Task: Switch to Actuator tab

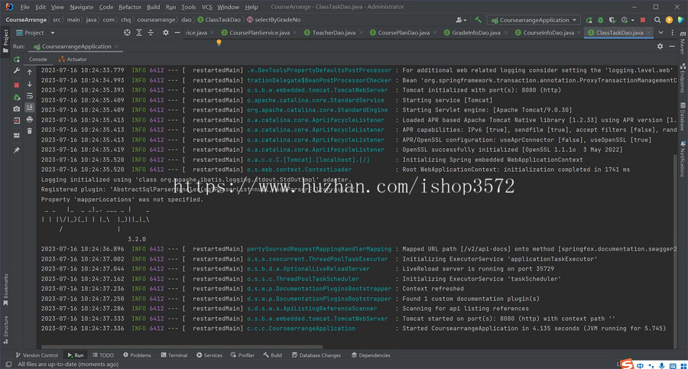Action: 73,60
